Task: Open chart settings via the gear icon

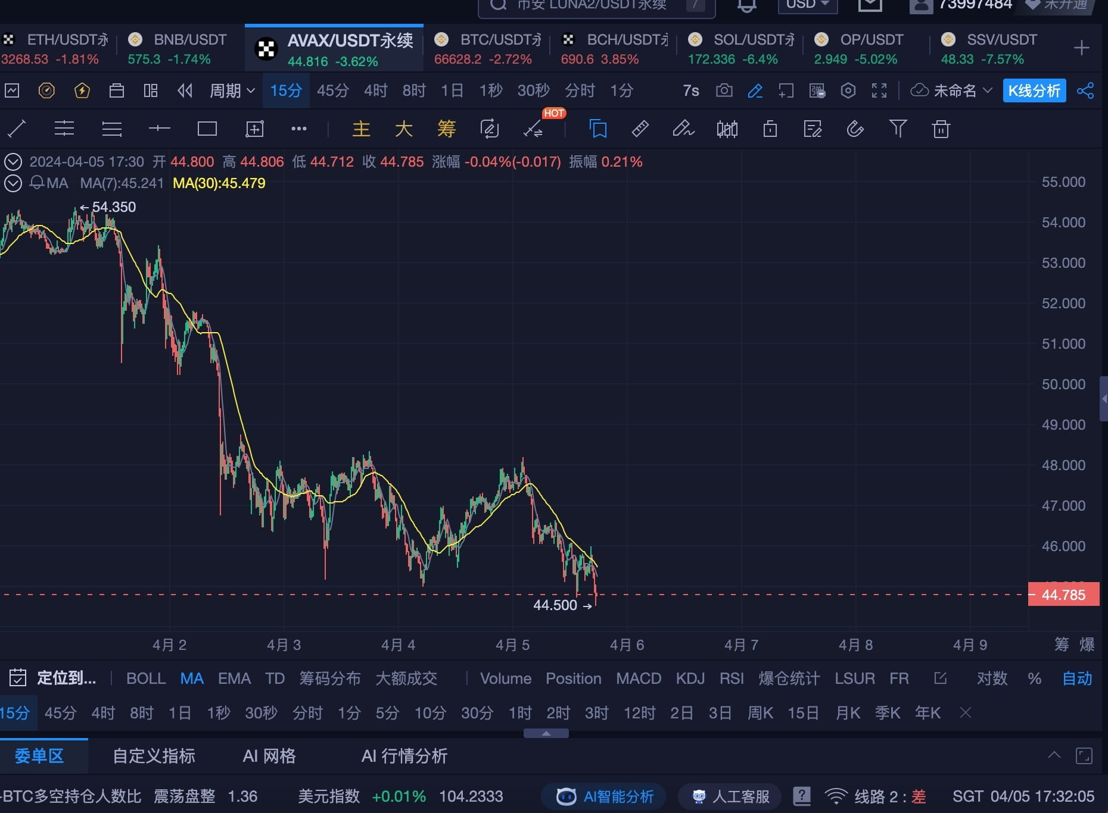Action: click(x=848, y=90)
